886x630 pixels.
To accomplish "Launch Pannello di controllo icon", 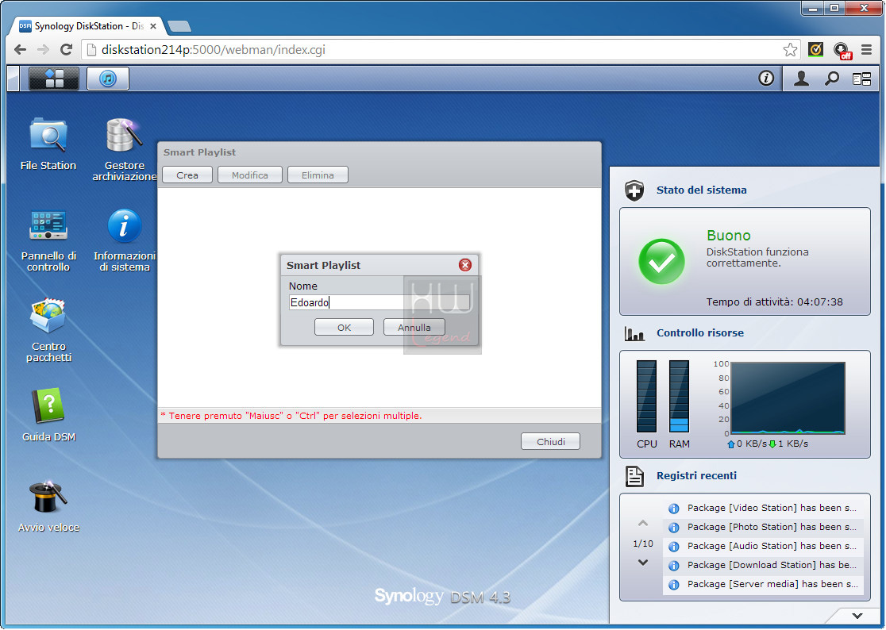I will 48,226.
